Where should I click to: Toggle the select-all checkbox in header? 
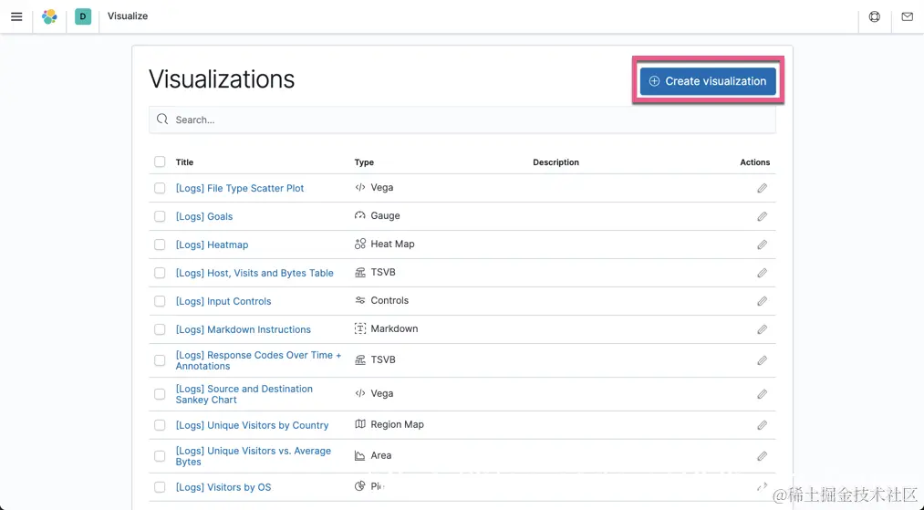[x=160, y=161]
